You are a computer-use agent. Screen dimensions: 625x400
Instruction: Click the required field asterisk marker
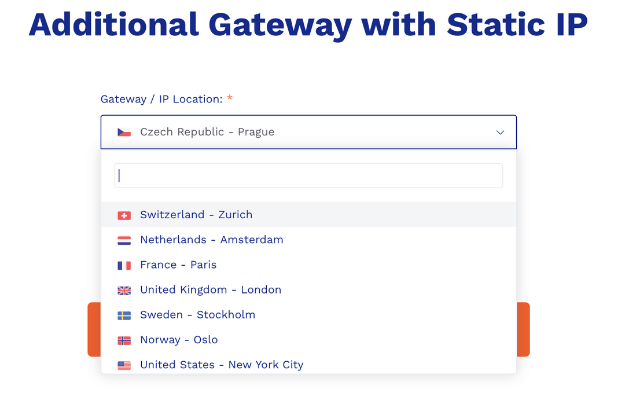pyautogui.click(x=230, y=98)
